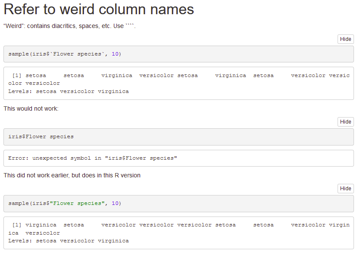Screen dimensions: 360x254
Task: Select the "iris$Flower species" code line
Action: tap(41, 136)
